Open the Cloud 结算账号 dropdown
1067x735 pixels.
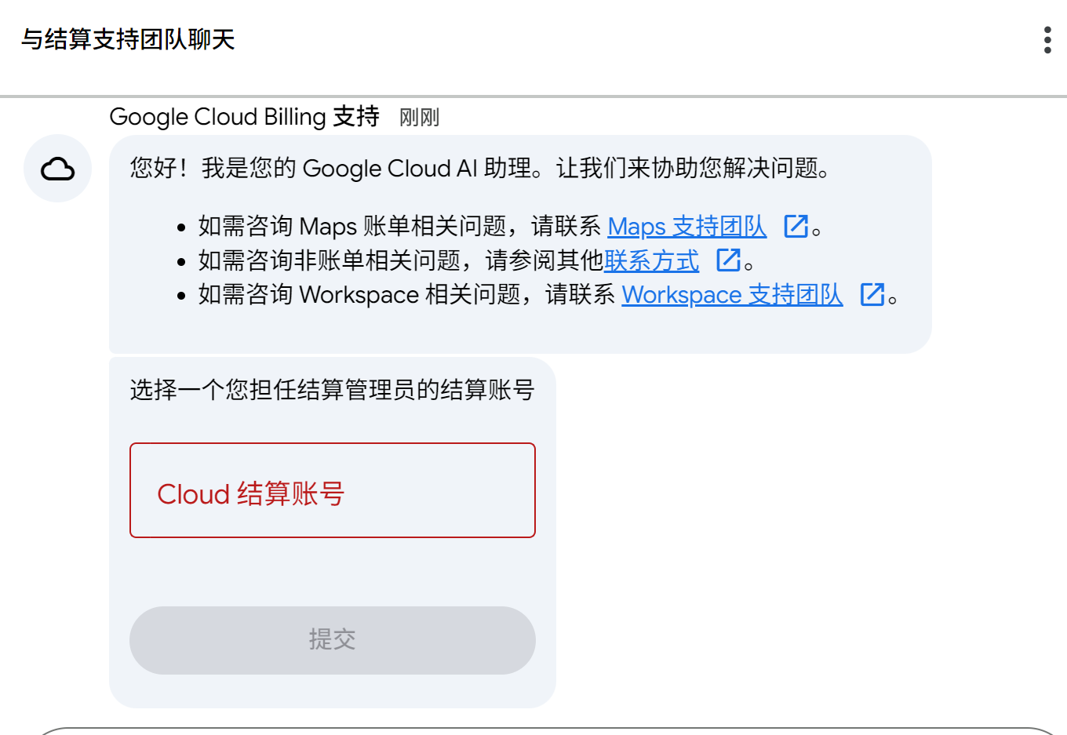click(333, 490)
